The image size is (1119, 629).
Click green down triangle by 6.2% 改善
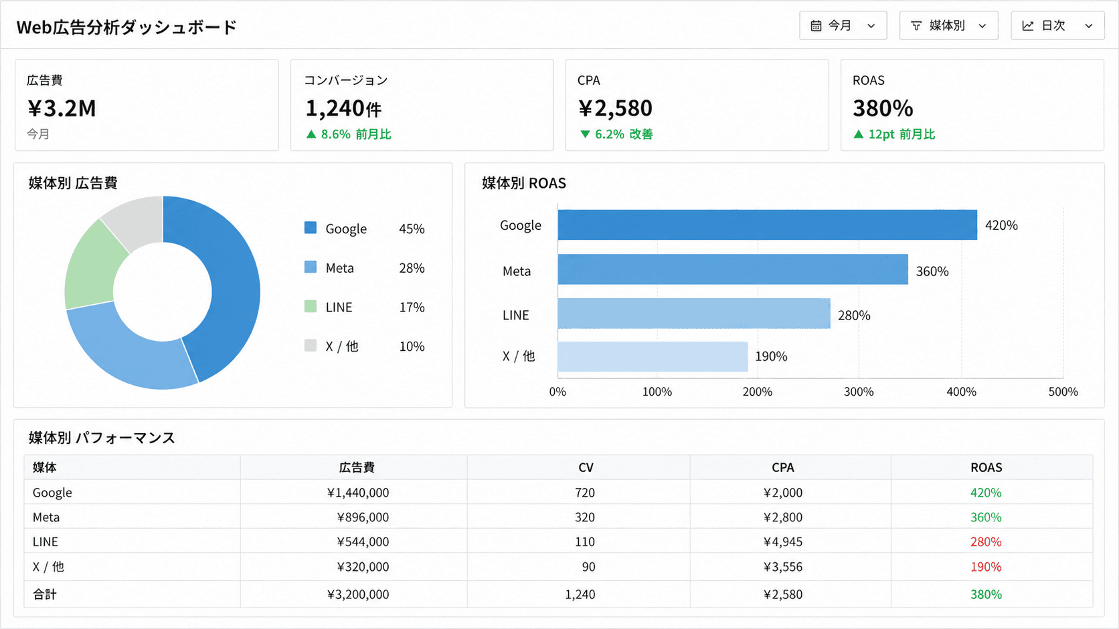coord(585,134)
